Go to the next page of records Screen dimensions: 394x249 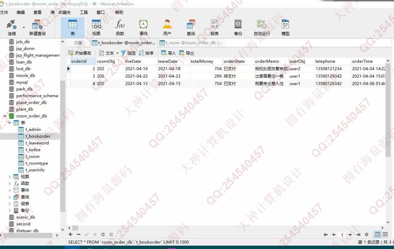(350, 235)
